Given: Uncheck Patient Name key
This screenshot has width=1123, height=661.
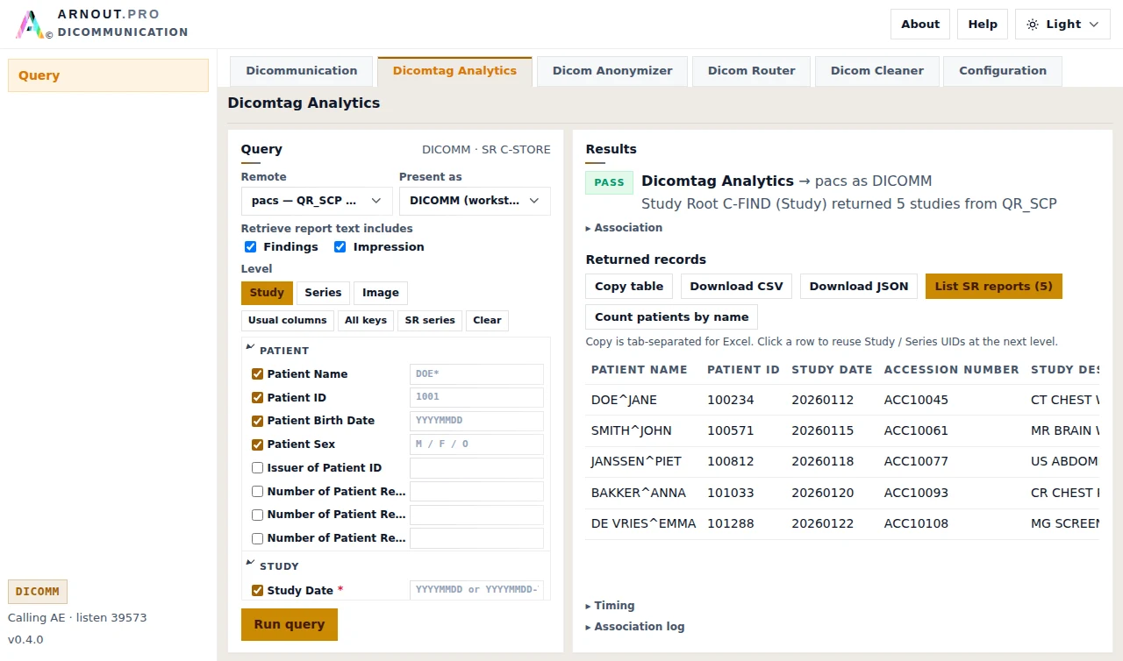Looking at the screenshot, I should coord(257,374).
